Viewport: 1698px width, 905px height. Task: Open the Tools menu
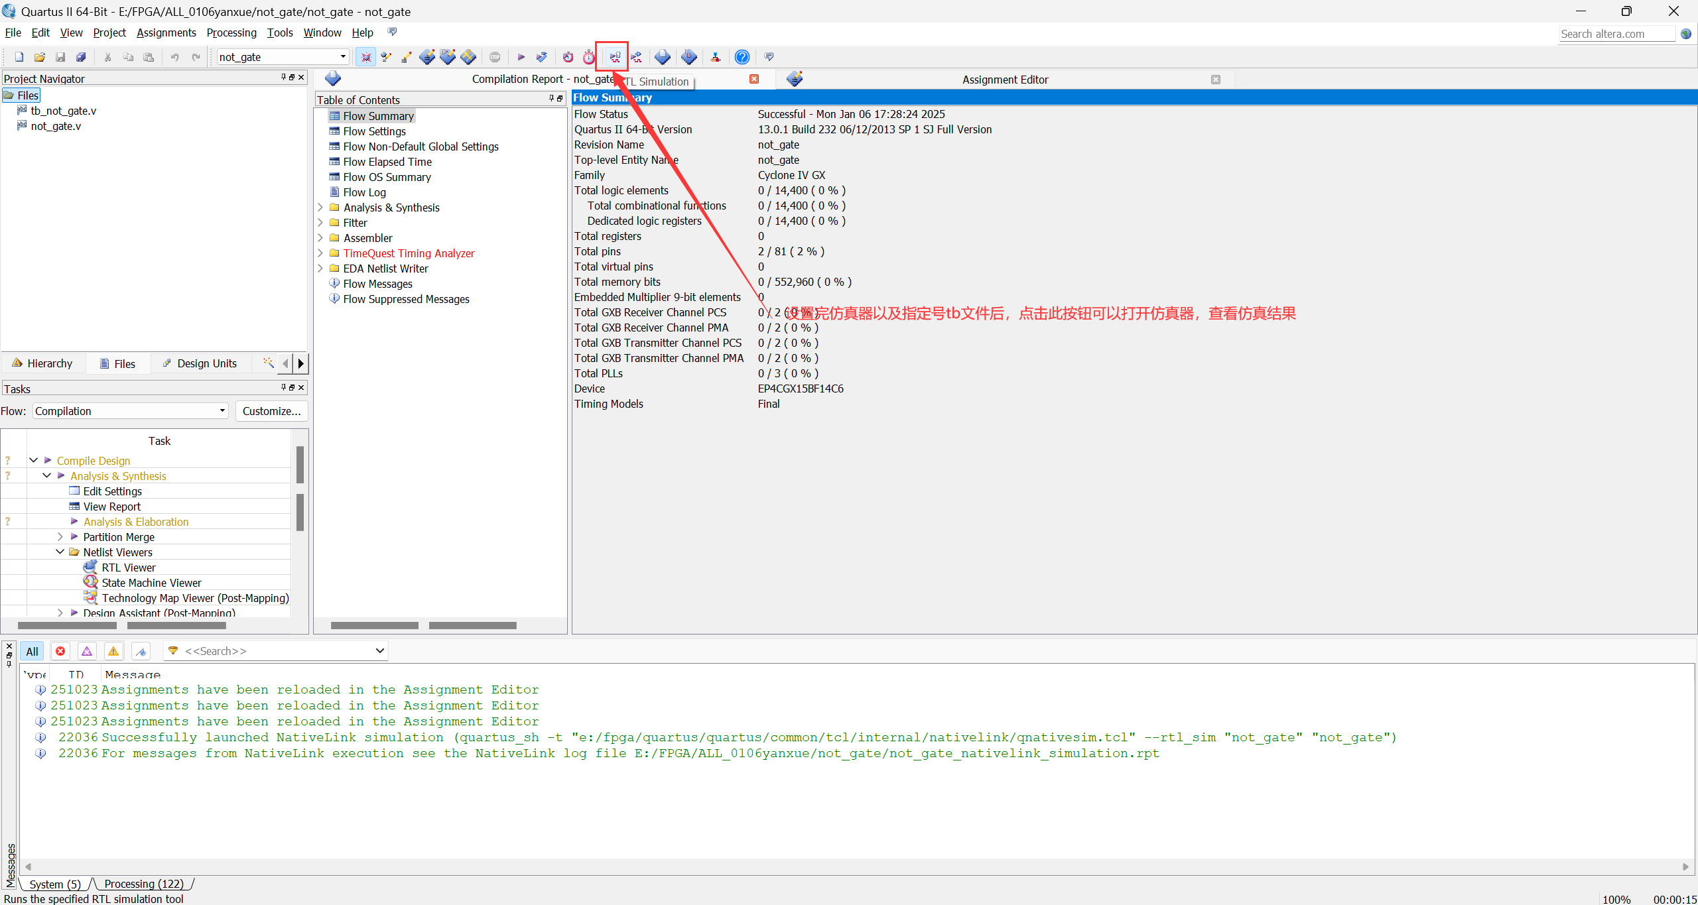coord(280,32)
